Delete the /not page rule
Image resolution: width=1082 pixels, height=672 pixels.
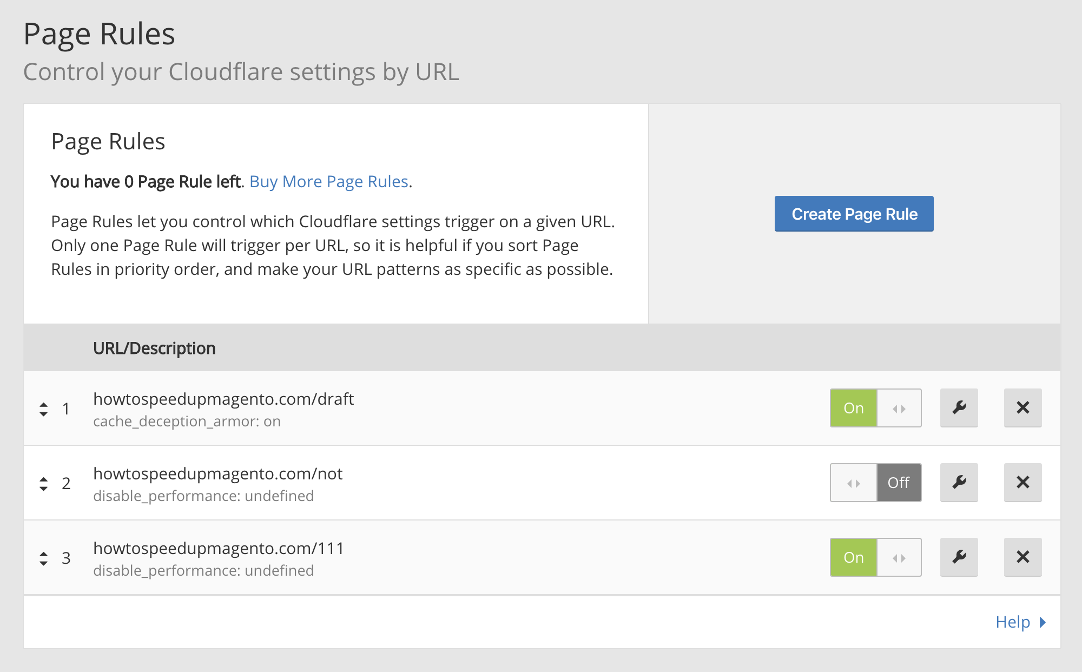1022,483
